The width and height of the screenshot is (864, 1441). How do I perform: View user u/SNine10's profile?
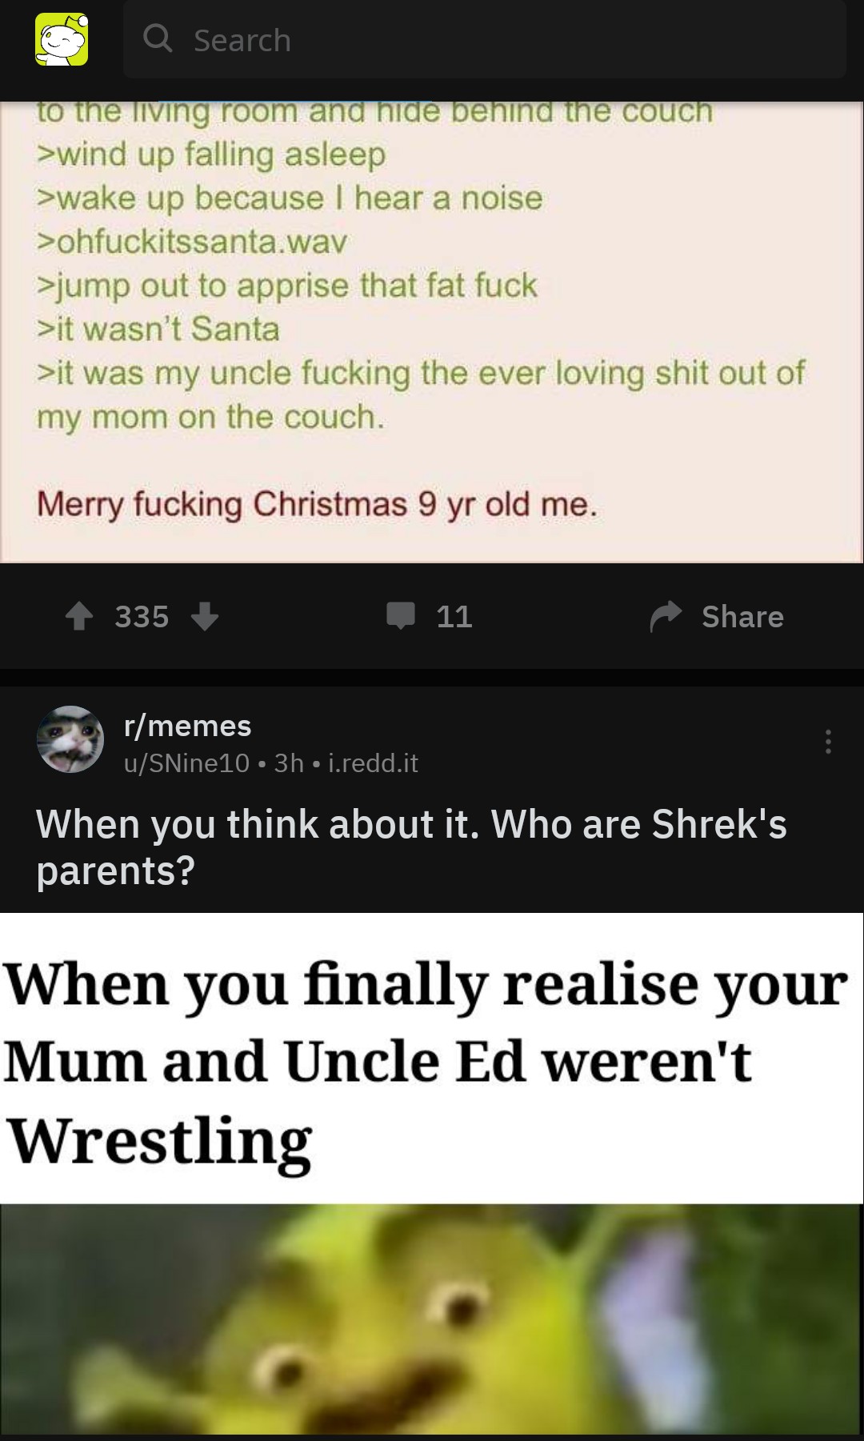coord(186,763)
